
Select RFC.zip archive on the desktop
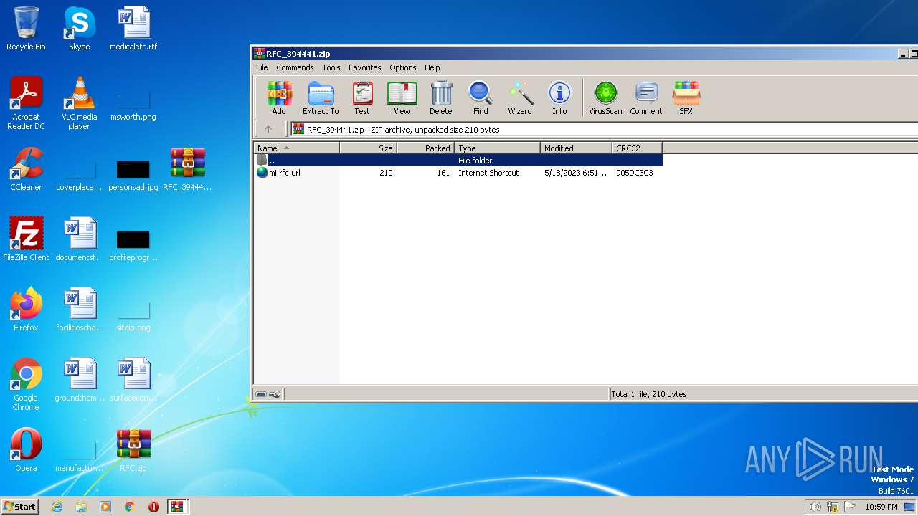(133, 450)
